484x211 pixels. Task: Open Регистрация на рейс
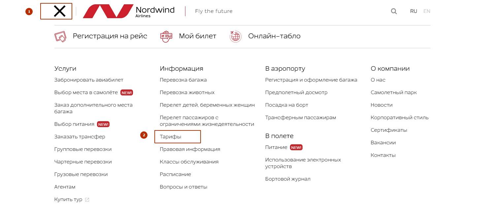click(110, 36)
